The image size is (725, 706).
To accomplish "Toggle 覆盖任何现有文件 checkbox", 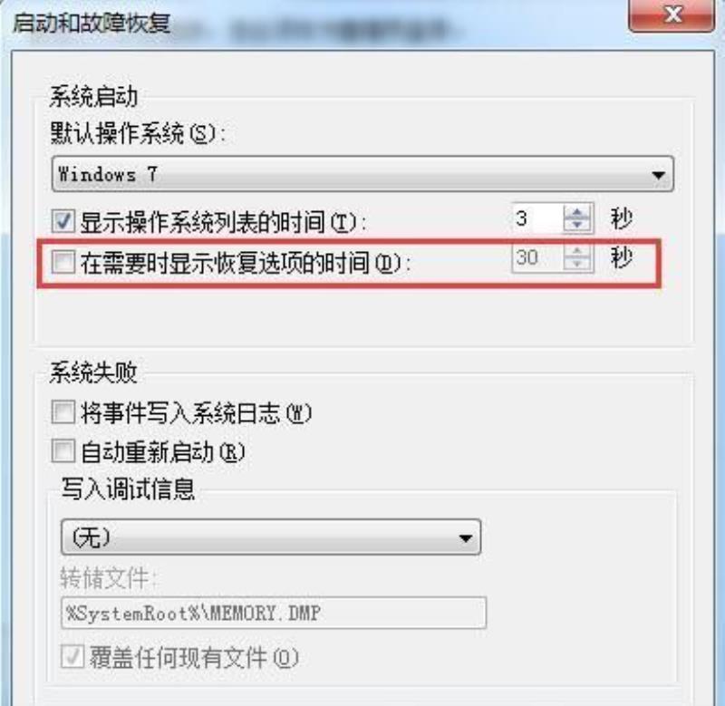I will click(72, 656).
